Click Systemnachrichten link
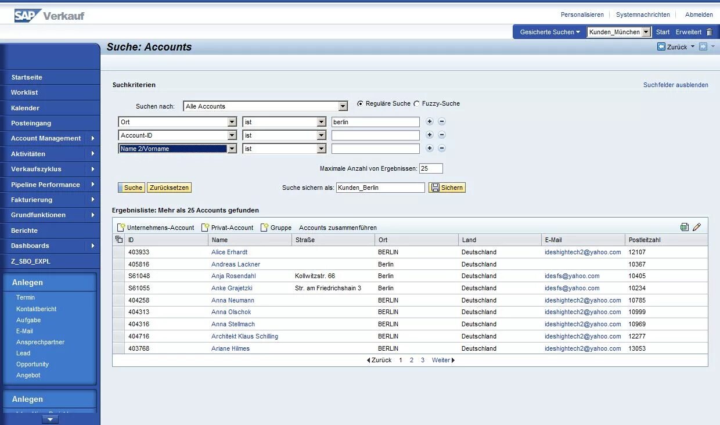This screenshot has height=425, width=720. tap(643, 15)
